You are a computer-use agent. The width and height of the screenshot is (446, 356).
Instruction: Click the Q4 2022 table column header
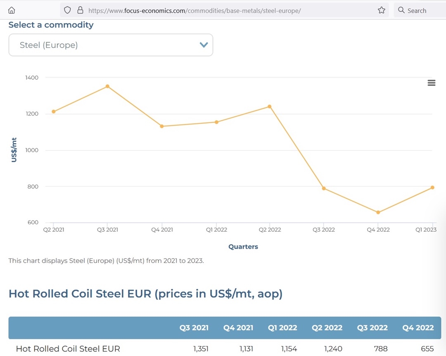[418, 328]
